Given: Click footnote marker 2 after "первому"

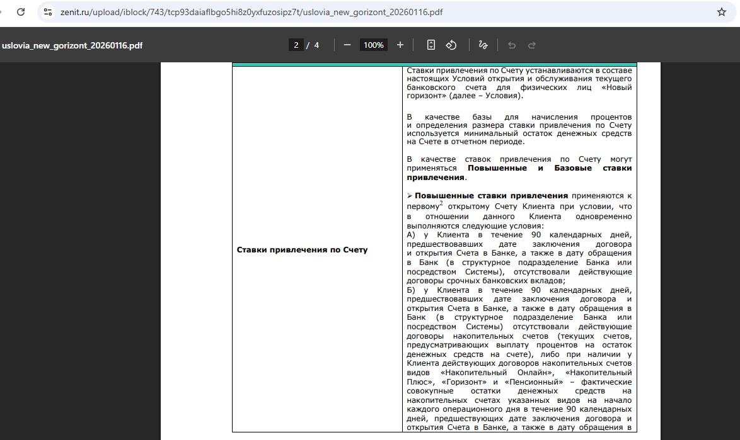Looking at the screenshot, I should [441, 203].
